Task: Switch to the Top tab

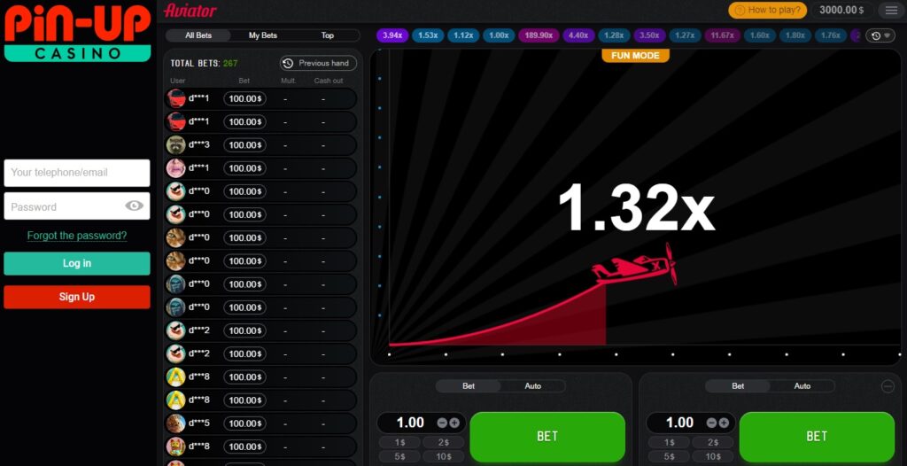Action: pos(328,35)
